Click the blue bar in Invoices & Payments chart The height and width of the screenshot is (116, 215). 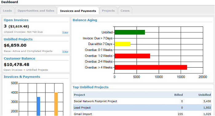coord(38,106)
